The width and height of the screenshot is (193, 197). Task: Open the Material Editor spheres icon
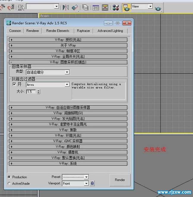(116, 7)
